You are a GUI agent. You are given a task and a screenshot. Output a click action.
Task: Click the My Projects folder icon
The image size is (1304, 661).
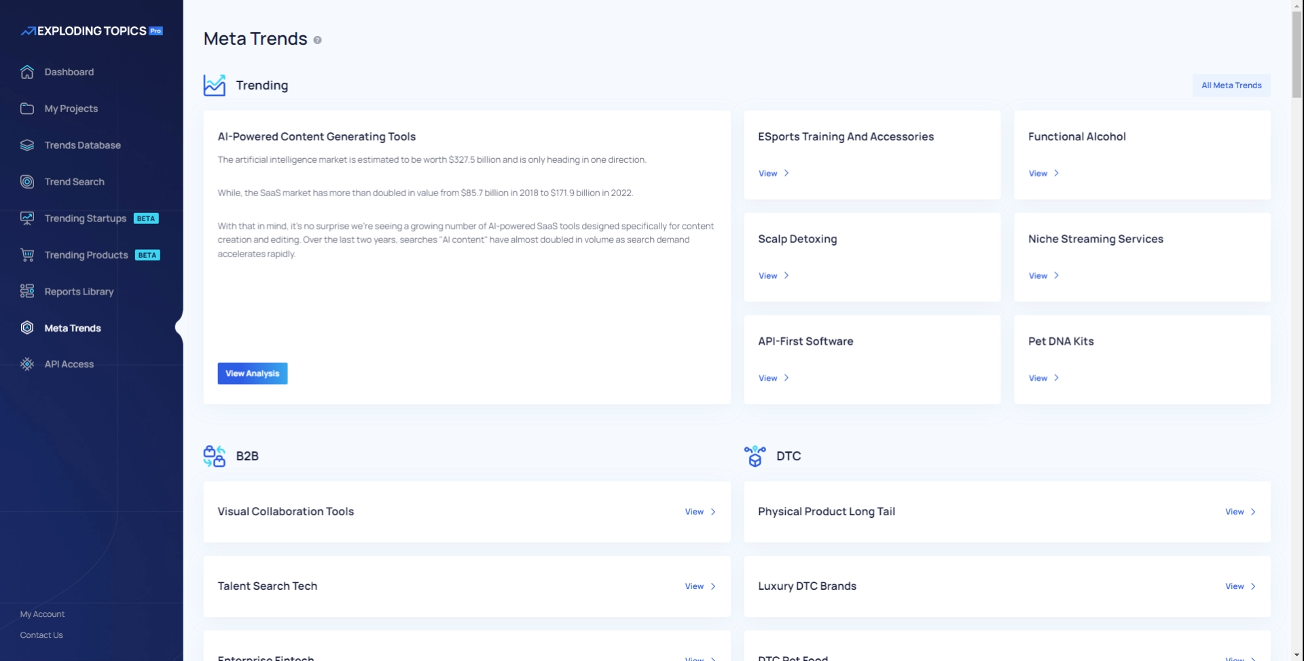(27, 109)
